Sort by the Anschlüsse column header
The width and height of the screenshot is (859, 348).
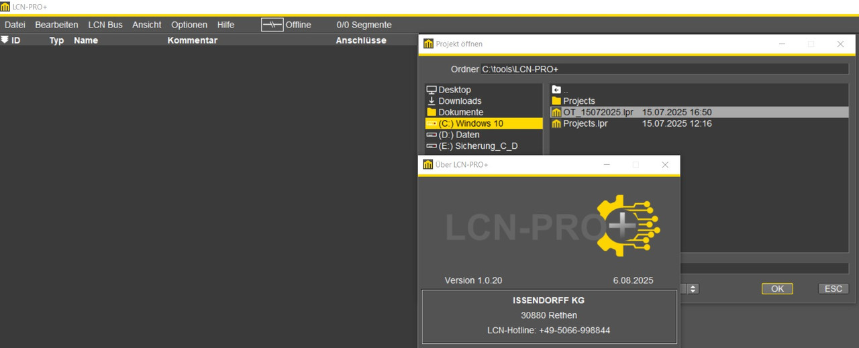click(x=361, y=40)
